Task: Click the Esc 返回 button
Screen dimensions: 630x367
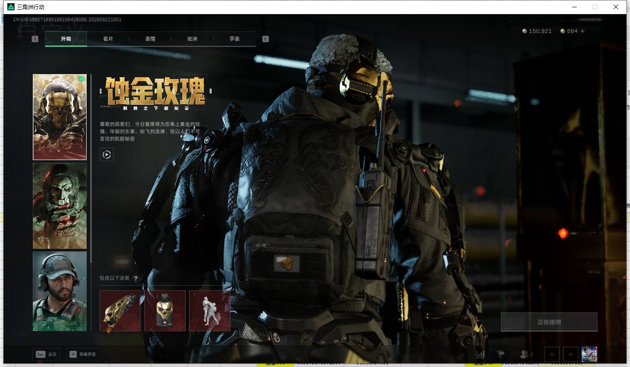Action: click(46, 354)
